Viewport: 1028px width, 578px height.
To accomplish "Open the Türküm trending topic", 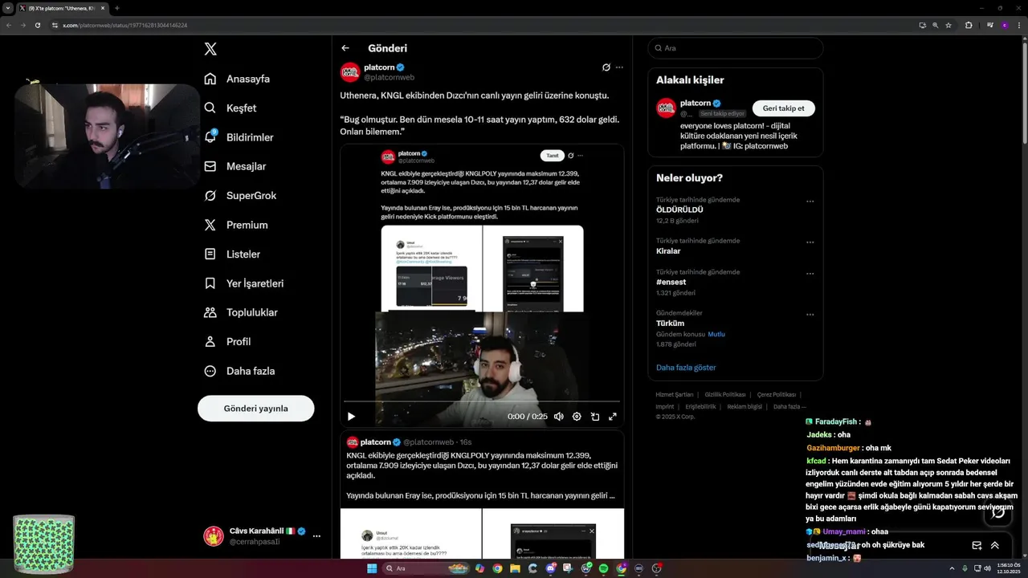I will tap(670, 324).
